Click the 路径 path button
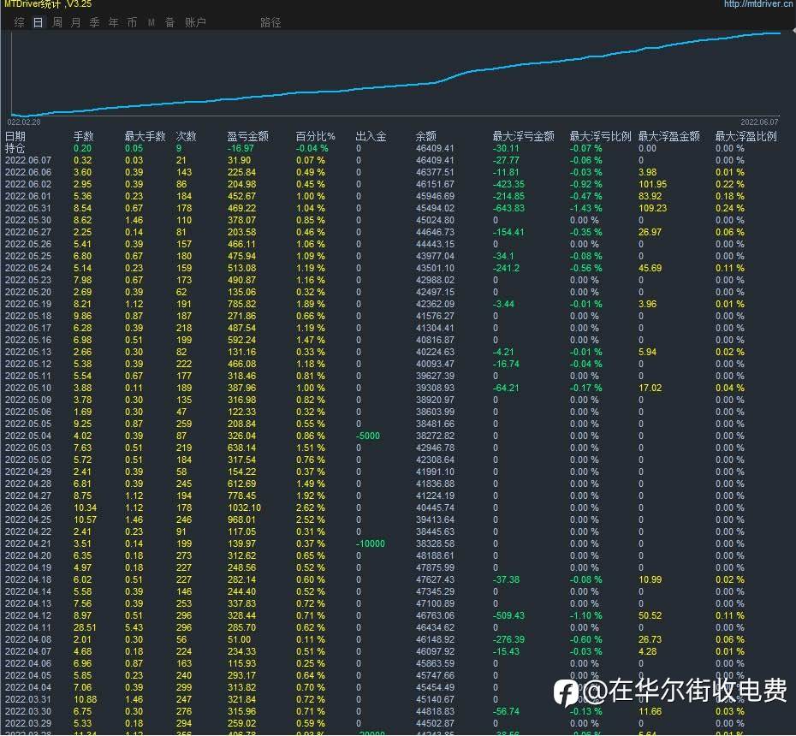Screen dimensions: 796x736 pos(270,22)
